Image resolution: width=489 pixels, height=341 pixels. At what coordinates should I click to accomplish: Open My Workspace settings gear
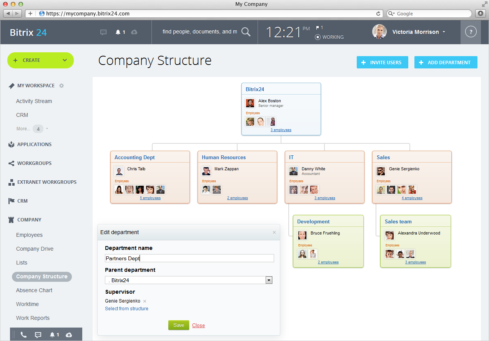coord(62,86)
